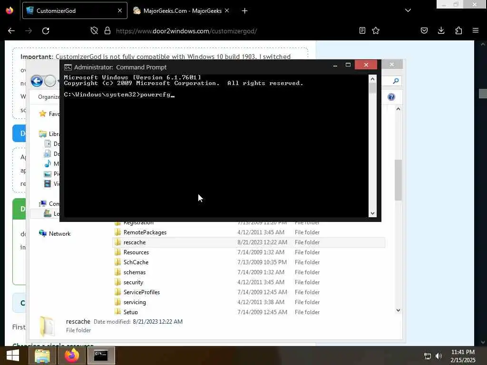Click the Firefox back arrow button

11,31
